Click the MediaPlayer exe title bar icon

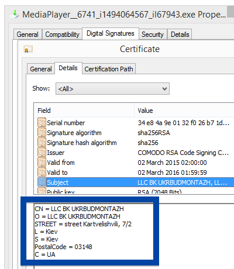[15, 15]
